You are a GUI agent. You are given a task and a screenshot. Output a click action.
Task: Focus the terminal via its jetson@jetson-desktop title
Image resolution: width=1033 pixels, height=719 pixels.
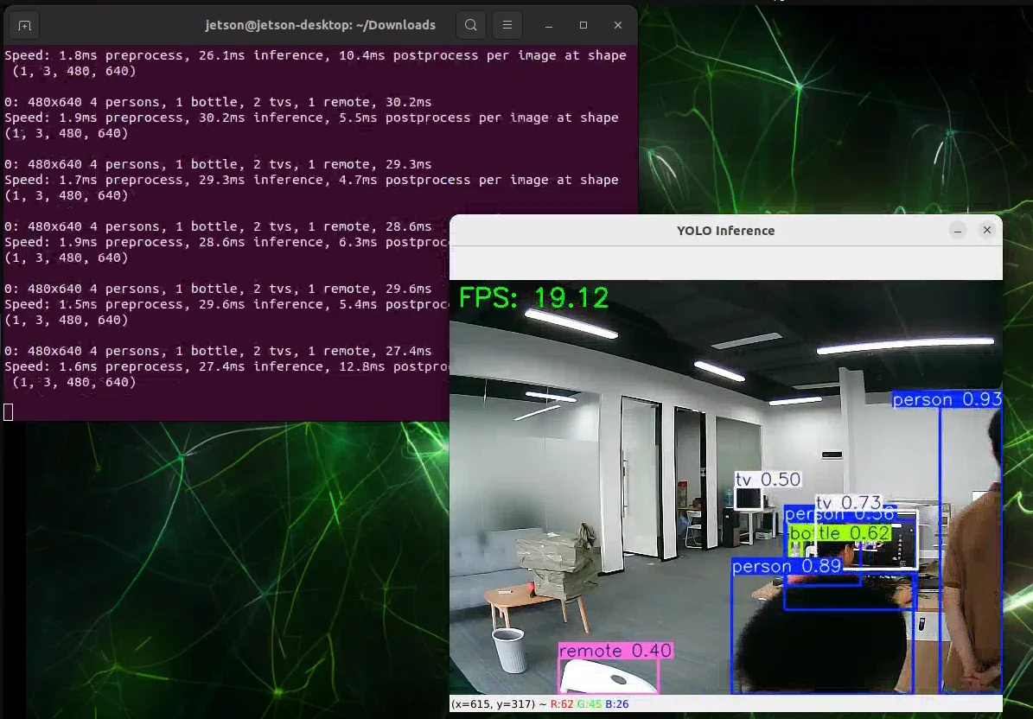pos(320,25)
